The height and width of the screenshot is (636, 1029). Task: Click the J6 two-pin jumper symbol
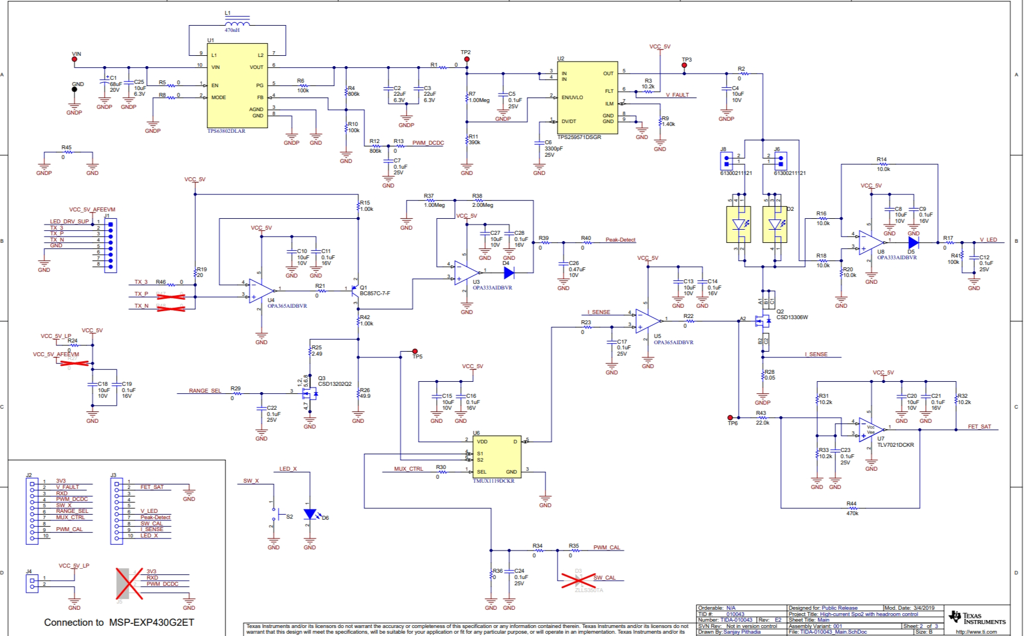[780, 161]
